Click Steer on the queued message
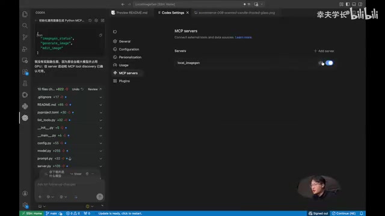Viewport: 385px width, 216px height. (x=76, y=174)
